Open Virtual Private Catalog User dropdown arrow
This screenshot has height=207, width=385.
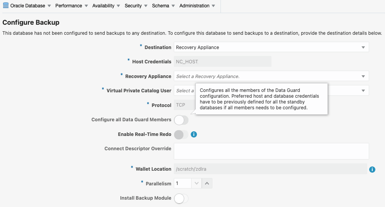(363, 90)
